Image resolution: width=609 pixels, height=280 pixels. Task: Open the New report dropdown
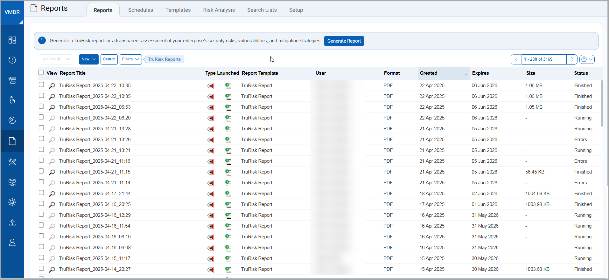coord(88,59)
